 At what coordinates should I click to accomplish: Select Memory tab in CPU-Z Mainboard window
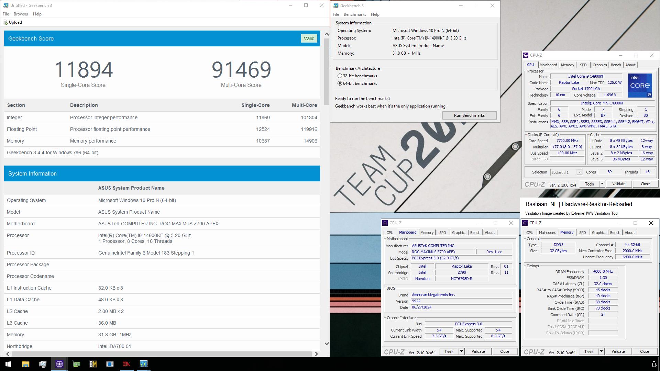(427, 233)
